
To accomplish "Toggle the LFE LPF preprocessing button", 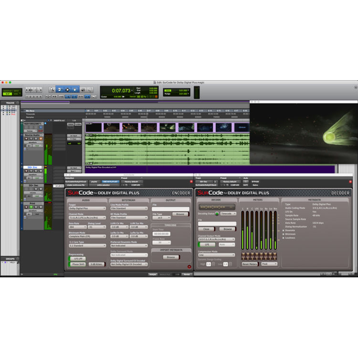I will [77, 259].
